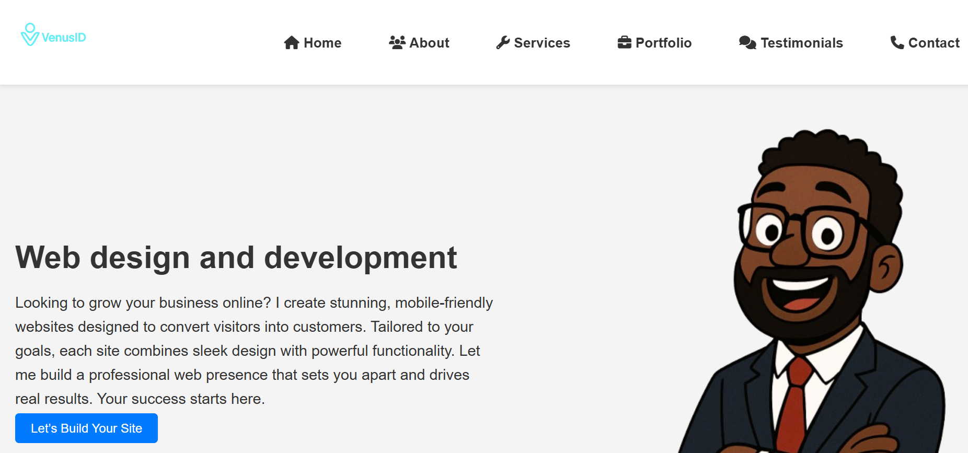Click the Web design and development heading

236,258
